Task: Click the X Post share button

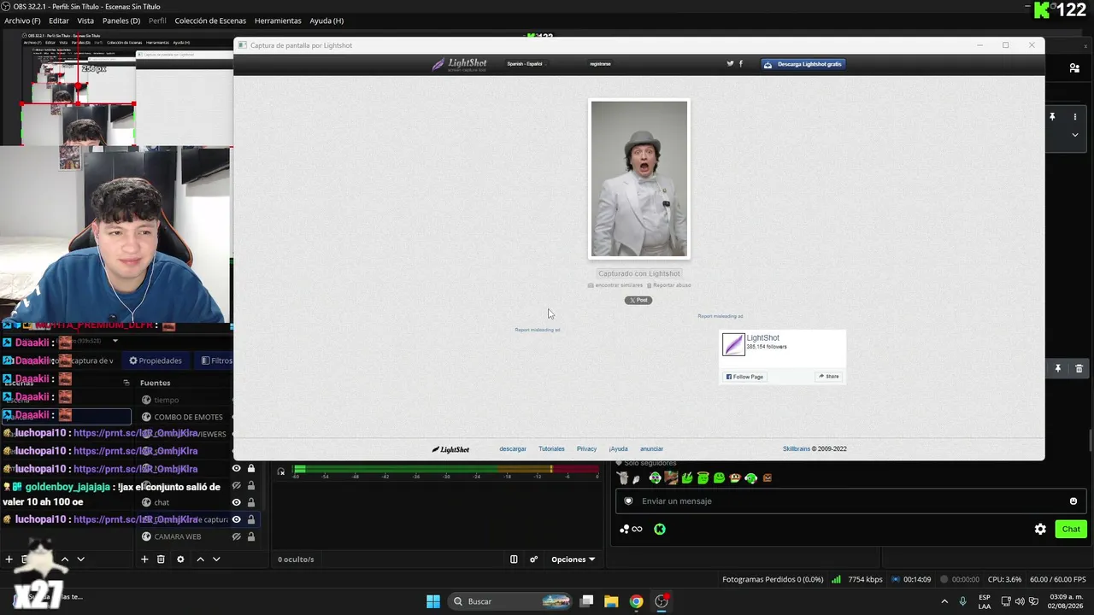Action: (638, 300)
